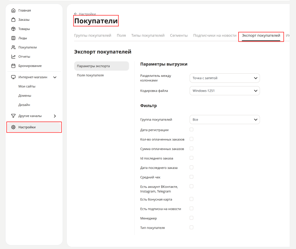Check the Сумма оплаченных заказов checkbox

192,149
